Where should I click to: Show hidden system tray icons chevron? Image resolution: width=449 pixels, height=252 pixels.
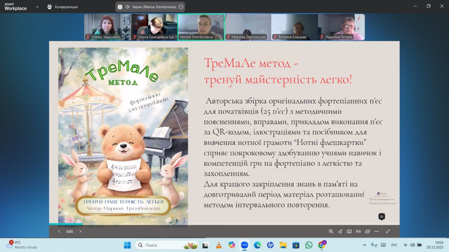(x=364, y=245)
